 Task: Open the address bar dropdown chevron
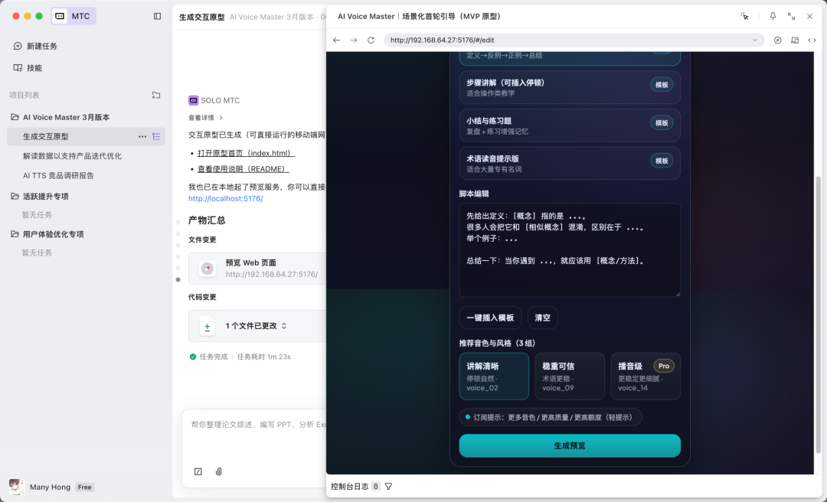754,39
